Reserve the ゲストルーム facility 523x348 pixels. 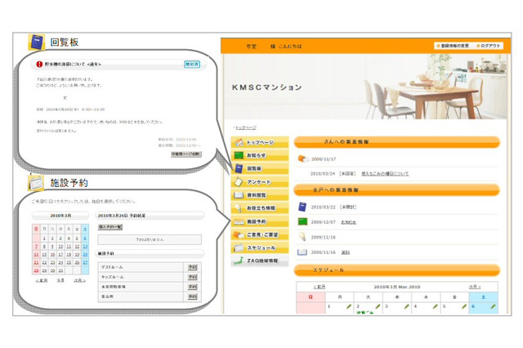(x=192, y=267)
